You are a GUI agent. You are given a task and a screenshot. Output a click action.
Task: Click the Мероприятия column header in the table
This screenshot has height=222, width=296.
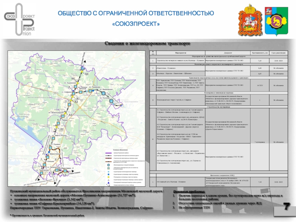[x=181, y=53]
